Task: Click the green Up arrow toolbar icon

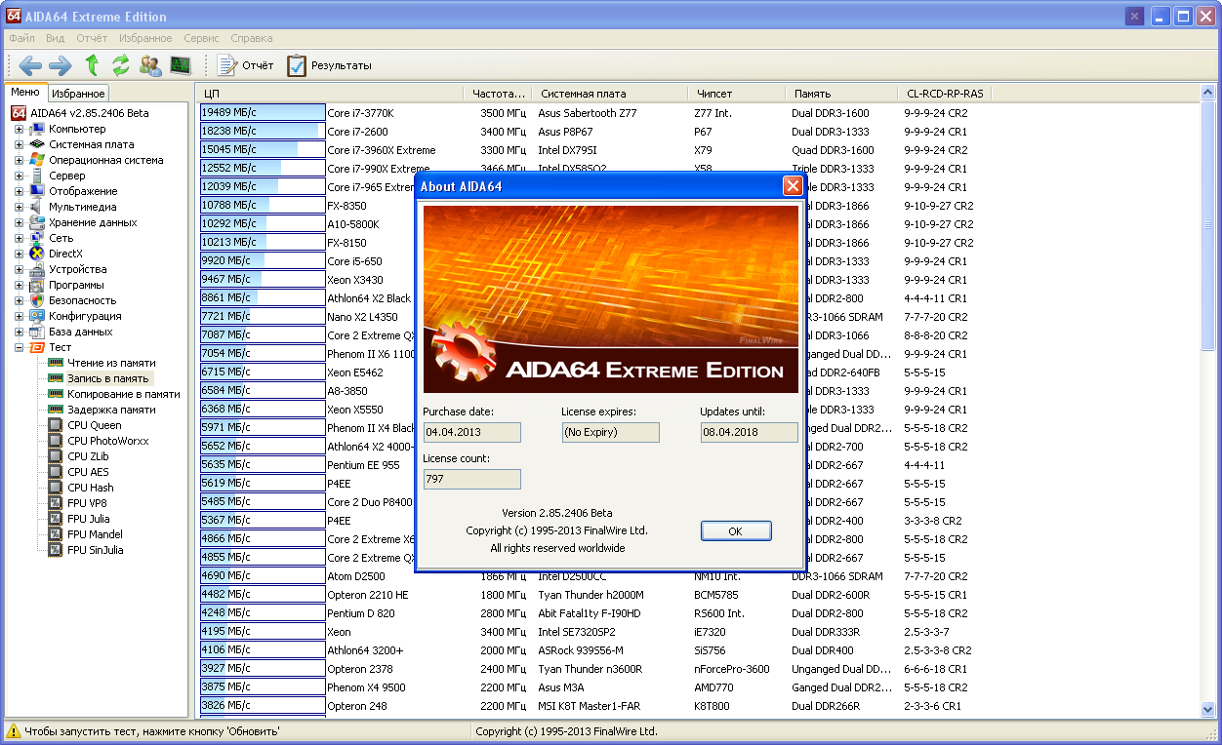Action: (92, 65)
